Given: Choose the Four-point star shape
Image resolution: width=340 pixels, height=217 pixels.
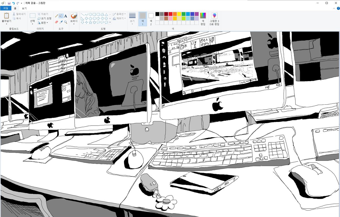Looking at the screenshot, I should (x=86, y=22).
